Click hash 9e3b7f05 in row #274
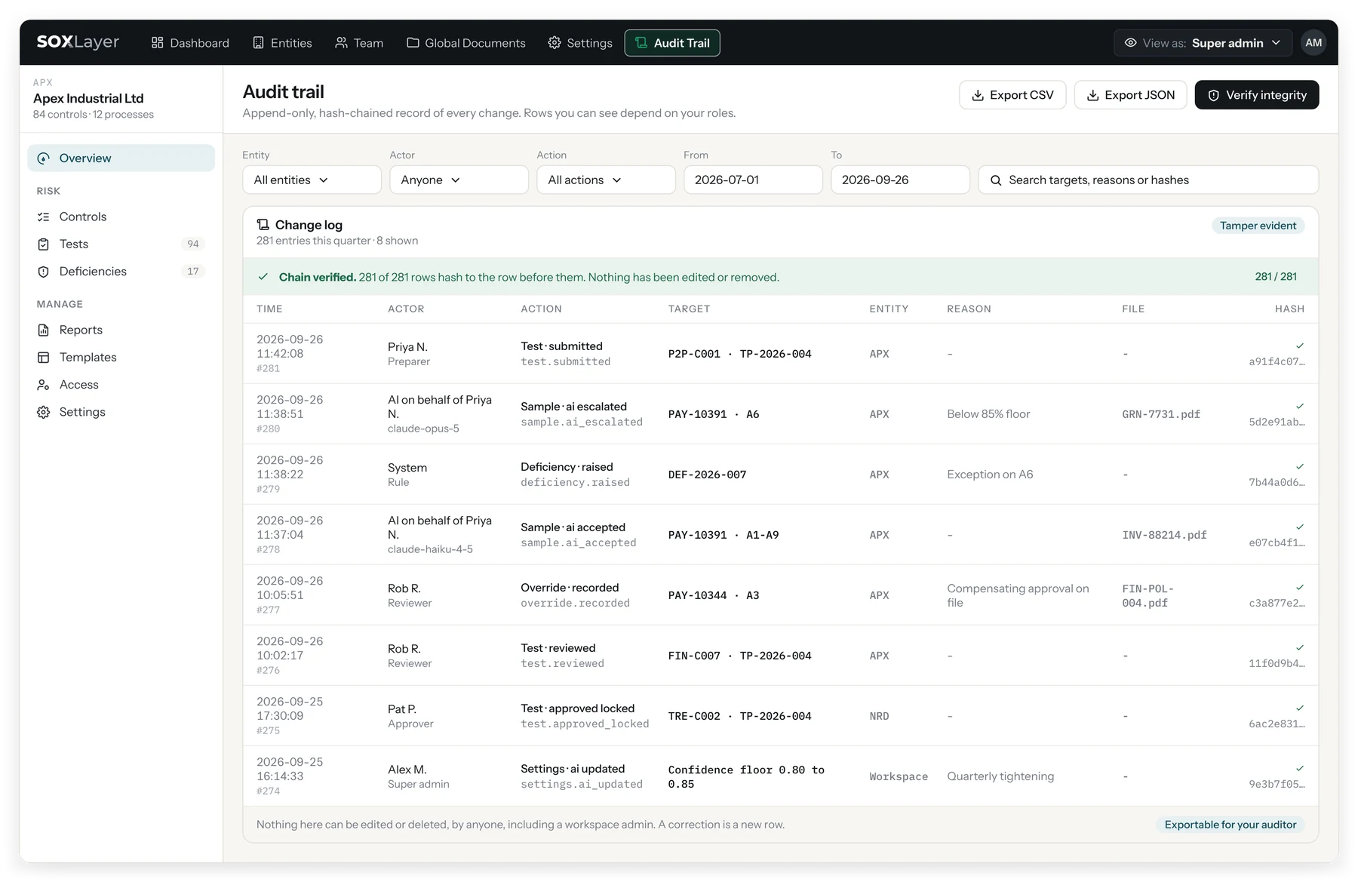Viewport: 1358px width, 882px height. point(1277,784)
